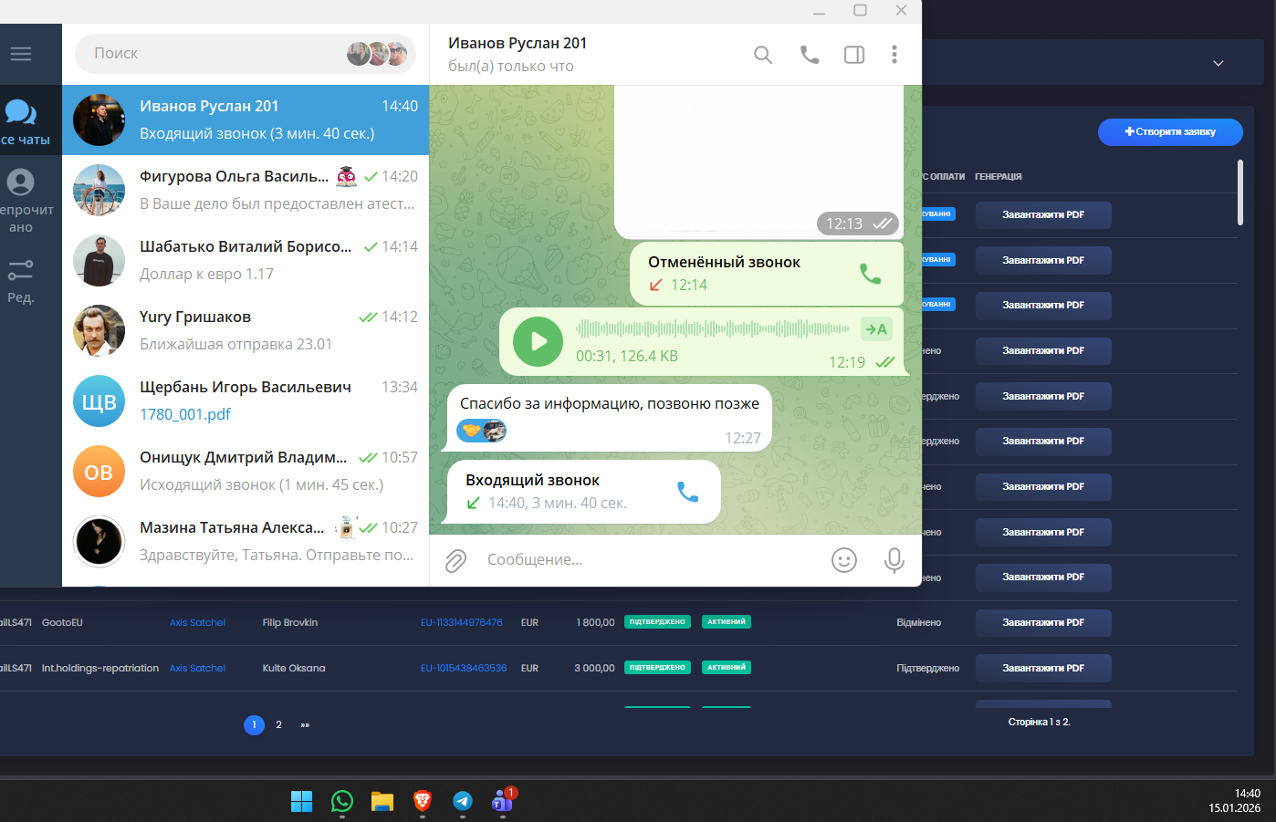This screenshot has width=1276, height=822.
Task: Call back from the Отменённый звонок message
Action: (870, 274)
